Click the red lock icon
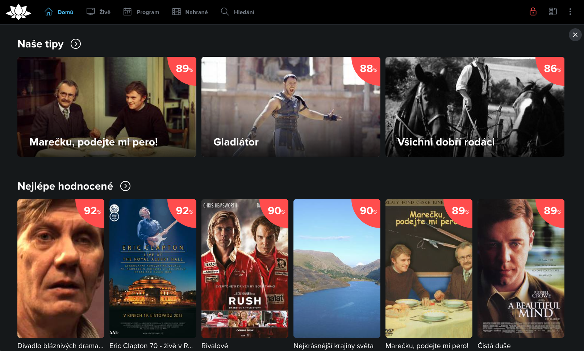584x351 pixels. 533,12
